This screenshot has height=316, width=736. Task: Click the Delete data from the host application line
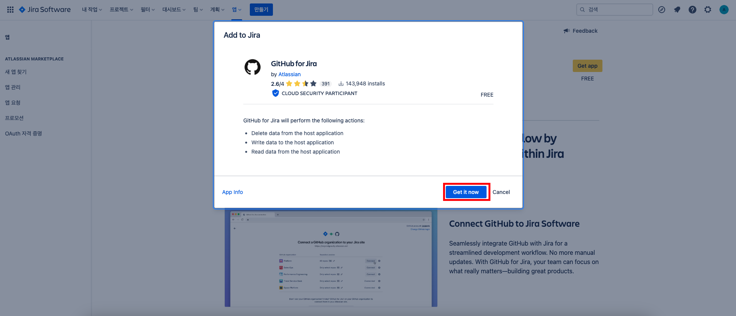click(297, 133)
